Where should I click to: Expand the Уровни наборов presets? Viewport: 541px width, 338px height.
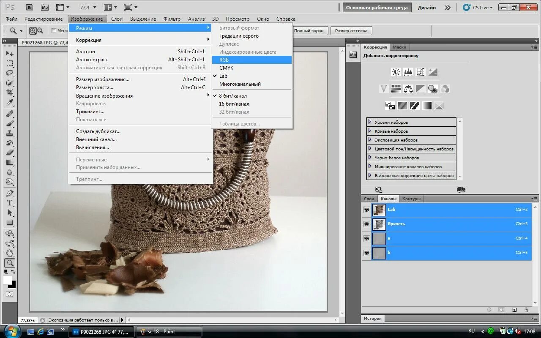tap(370, 122)
